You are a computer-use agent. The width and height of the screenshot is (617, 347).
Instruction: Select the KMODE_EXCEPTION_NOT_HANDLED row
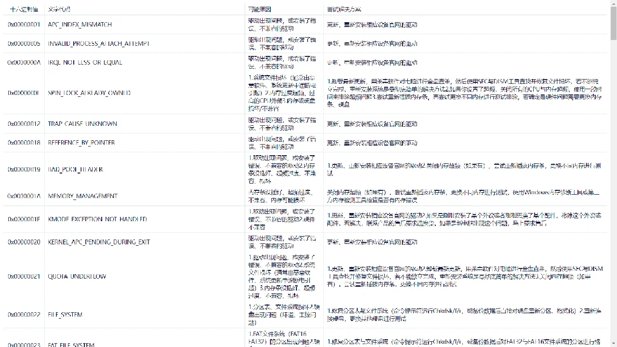[x=97, y=219]
